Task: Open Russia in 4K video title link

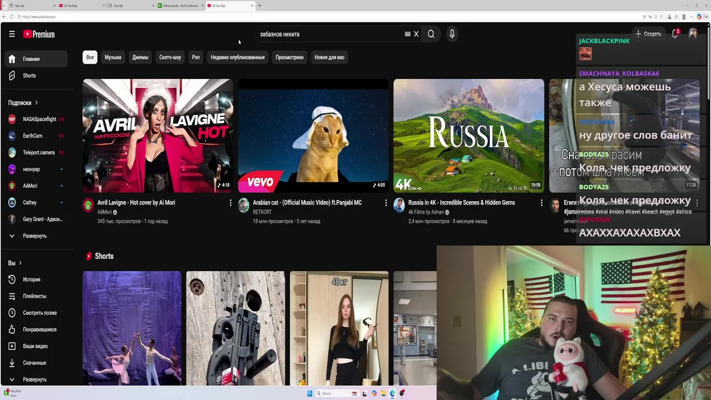Action: pos(462,203)
